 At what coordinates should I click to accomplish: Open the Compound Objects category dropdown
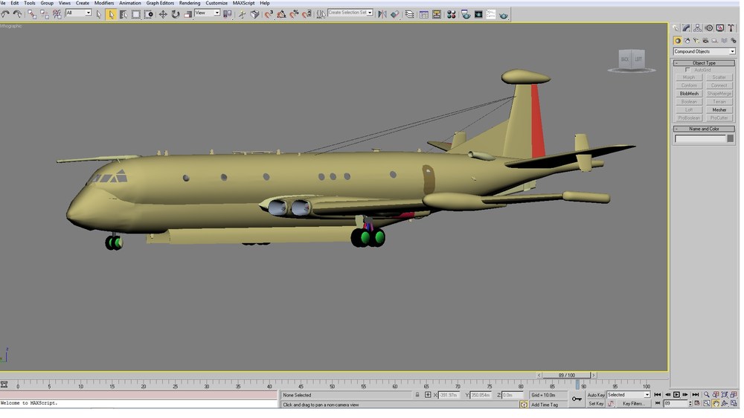click(x=704, y=51)
